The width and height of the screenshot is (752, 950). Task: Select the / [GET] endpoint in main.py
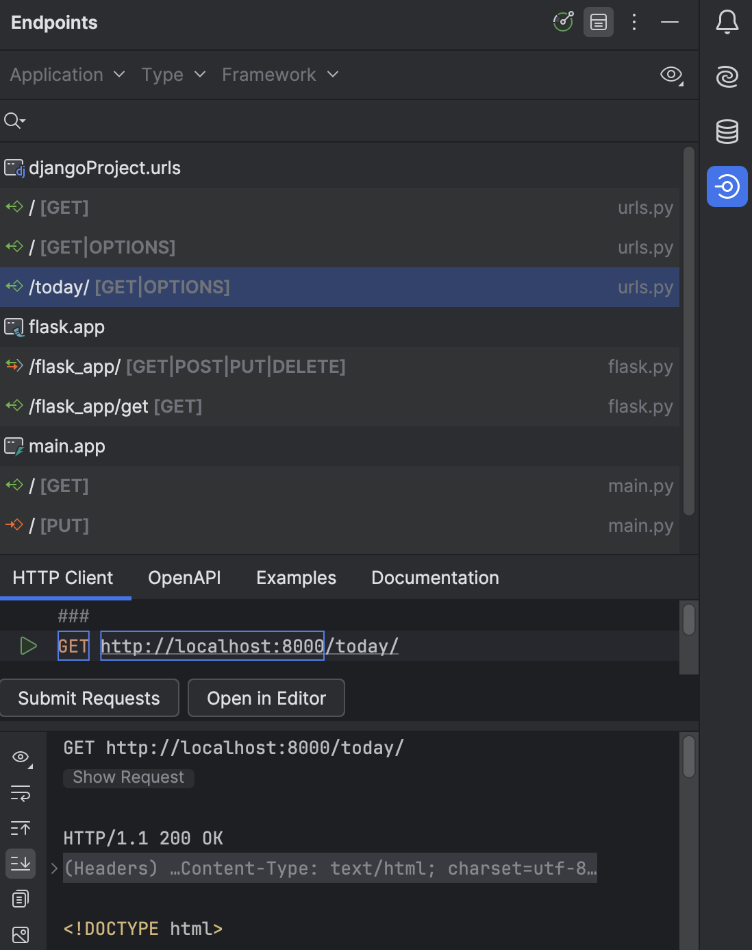coord(340,486)
